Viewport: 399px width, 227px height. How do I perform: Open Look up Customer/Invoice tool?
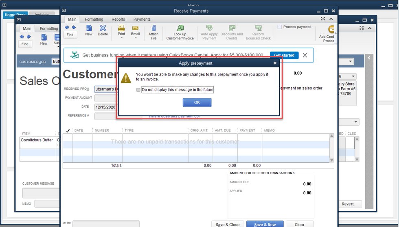pyautogui.click(x=180, y=31)
